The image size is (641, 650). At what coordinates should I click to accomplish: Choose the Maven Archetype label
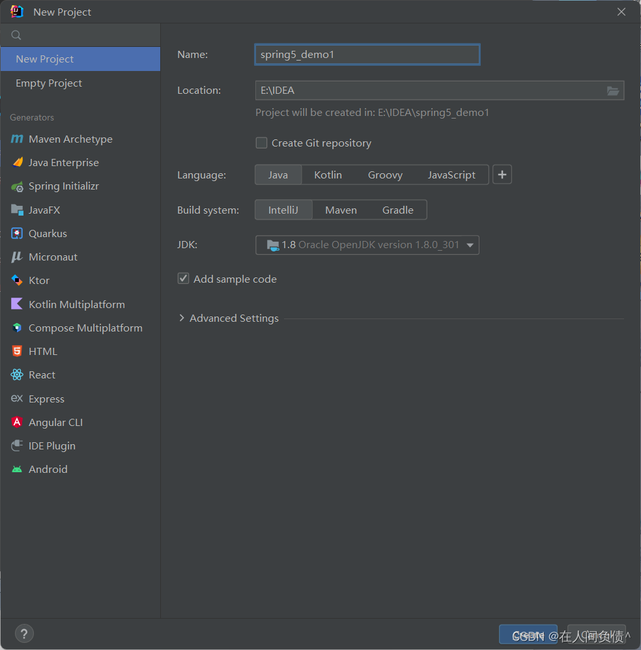(x=70, y=139)
